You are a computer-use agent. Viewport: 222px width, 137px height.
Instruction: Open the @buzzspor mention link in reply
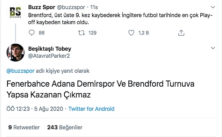pos(20,71)
